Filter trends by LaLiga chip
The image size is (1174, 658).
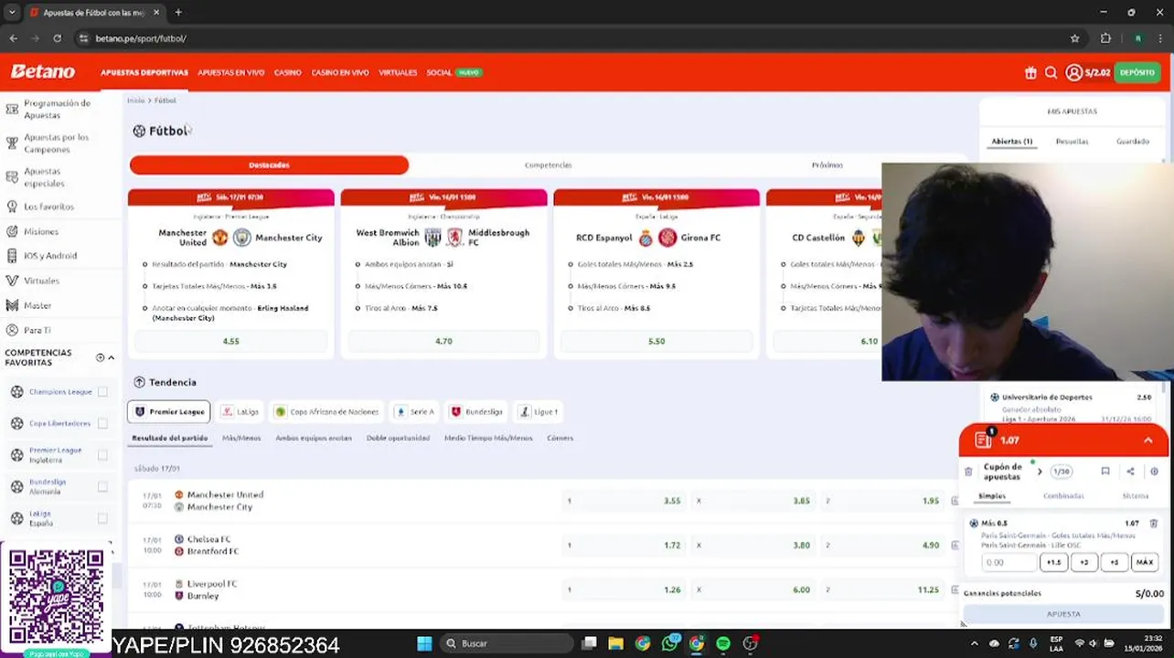(x=240, y=411)
